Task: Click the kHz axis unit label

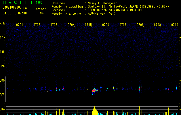Action: (3, 23)
